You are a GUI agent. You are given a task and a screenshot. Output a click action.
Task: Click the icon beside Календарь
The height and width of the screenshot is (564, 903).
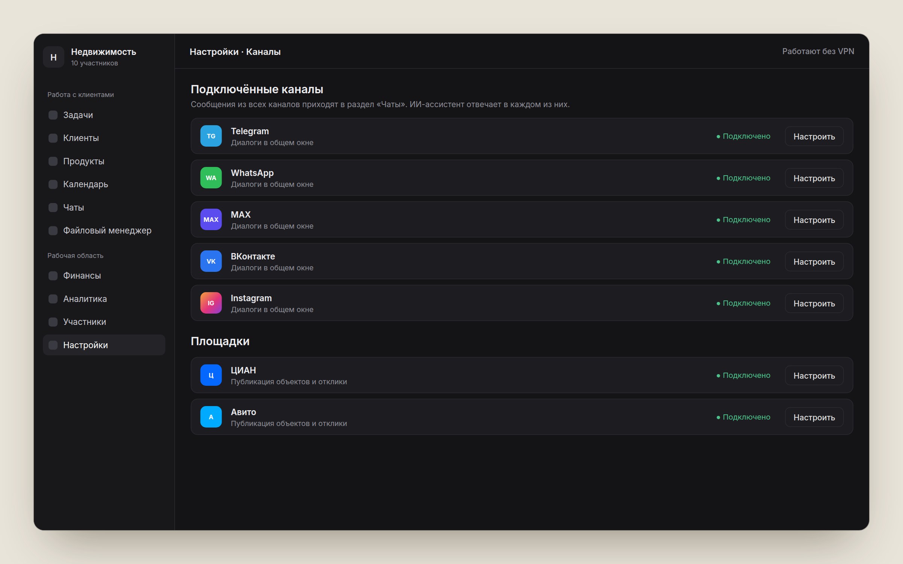point(53,184)
